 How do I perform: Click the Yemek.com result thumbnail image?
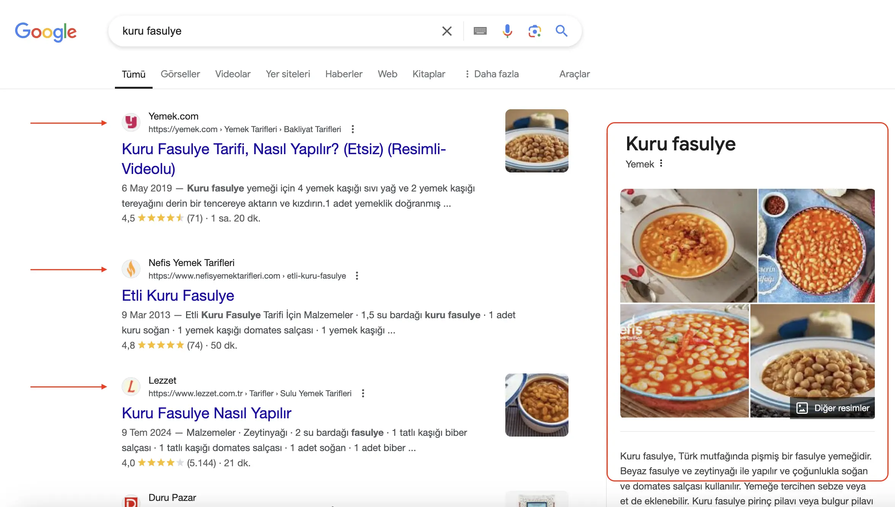pyautogui.click(x=537, y=141)
